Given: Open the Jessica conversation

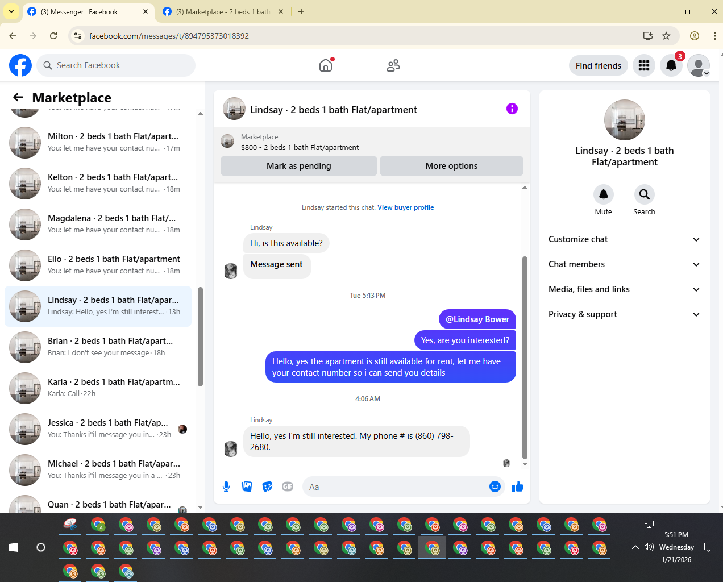Looking at the screenshot, I should tap(98, 429).
